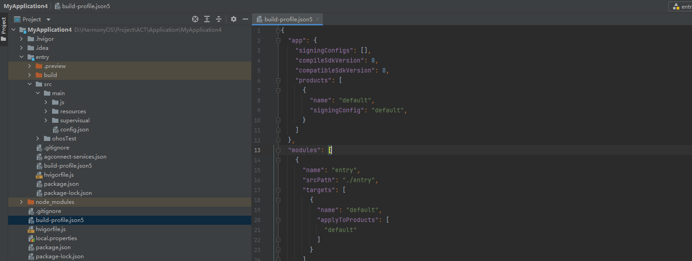Open the Project view type dropdown
This screenshot has height=261, width=692.
coord(48,19)
